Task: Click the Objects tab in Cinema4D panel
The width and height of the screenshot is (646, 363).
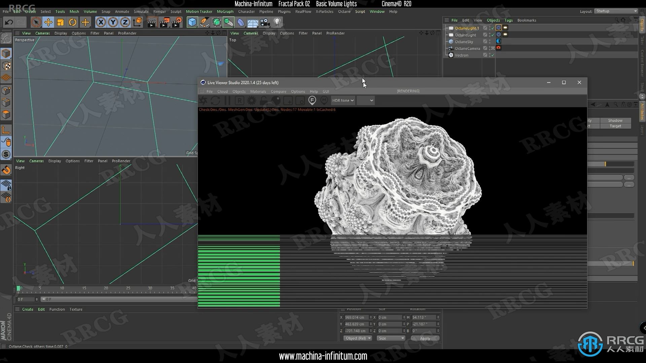Action: click(x=493, y=20)
